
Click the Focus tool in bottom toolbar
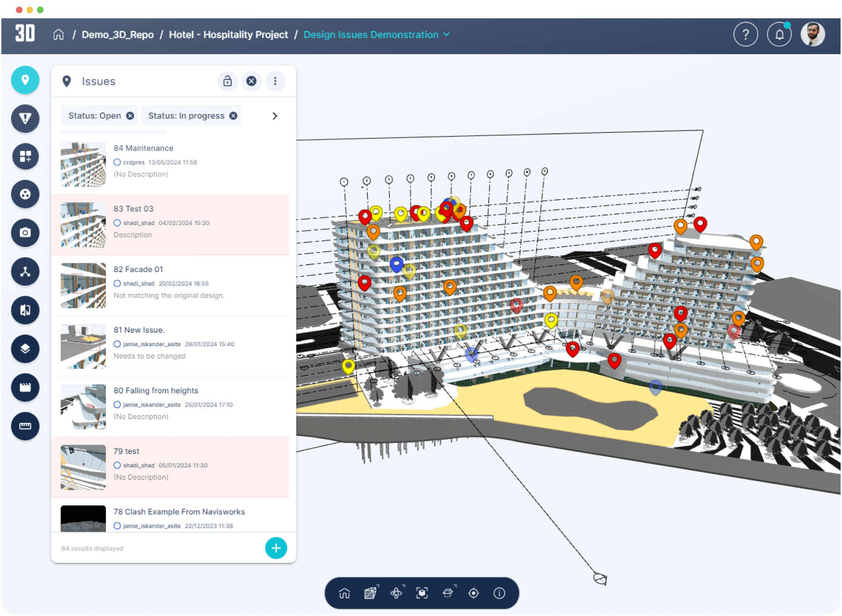pyautogui.click(x=421, y=593)
